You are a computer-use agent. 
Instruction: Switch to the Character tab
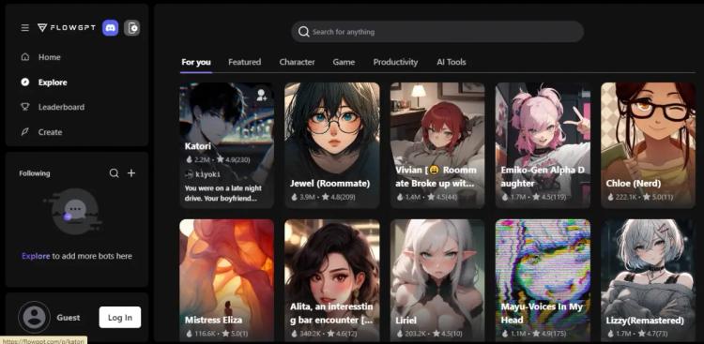click(297, 62)
